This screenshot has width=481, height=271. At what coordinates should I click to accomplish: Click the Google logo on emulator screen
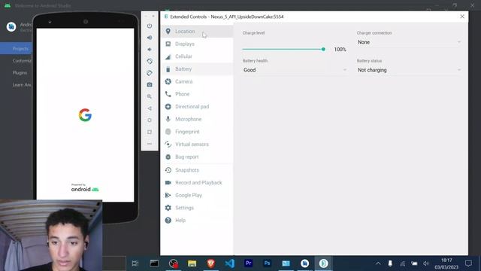point(85,115)
